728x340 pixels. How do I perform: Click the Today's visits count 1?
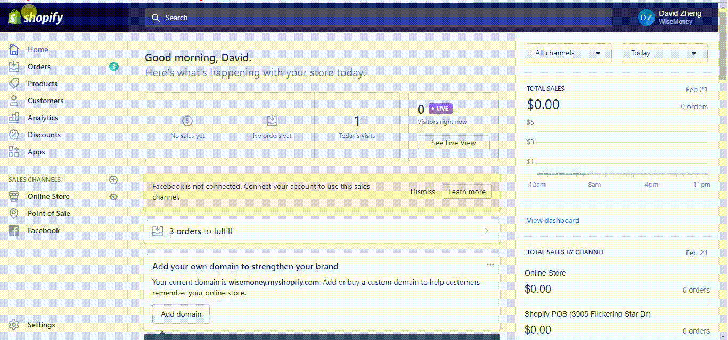[x=357, y=121]
